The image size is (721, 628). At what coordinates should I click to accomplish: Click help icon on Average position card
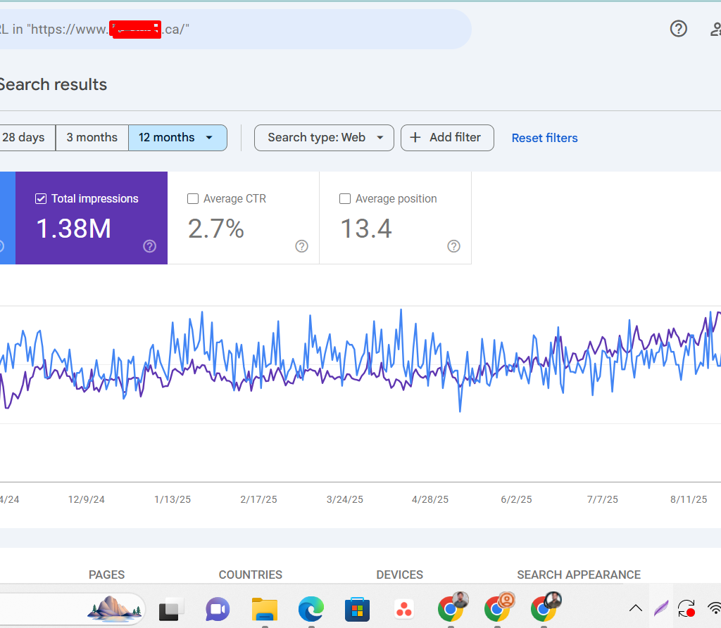[453, 246]
